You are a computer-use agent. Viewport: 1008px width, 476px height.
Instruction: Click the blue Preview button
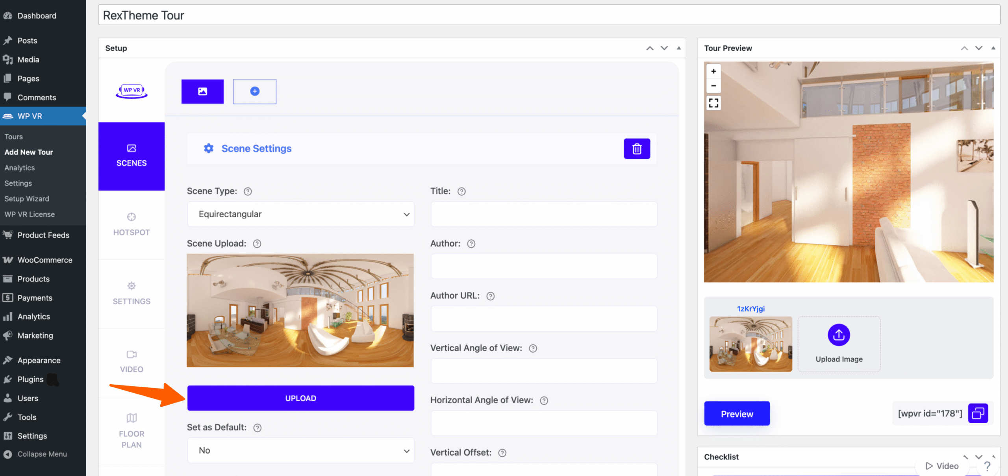pos(737,413)
